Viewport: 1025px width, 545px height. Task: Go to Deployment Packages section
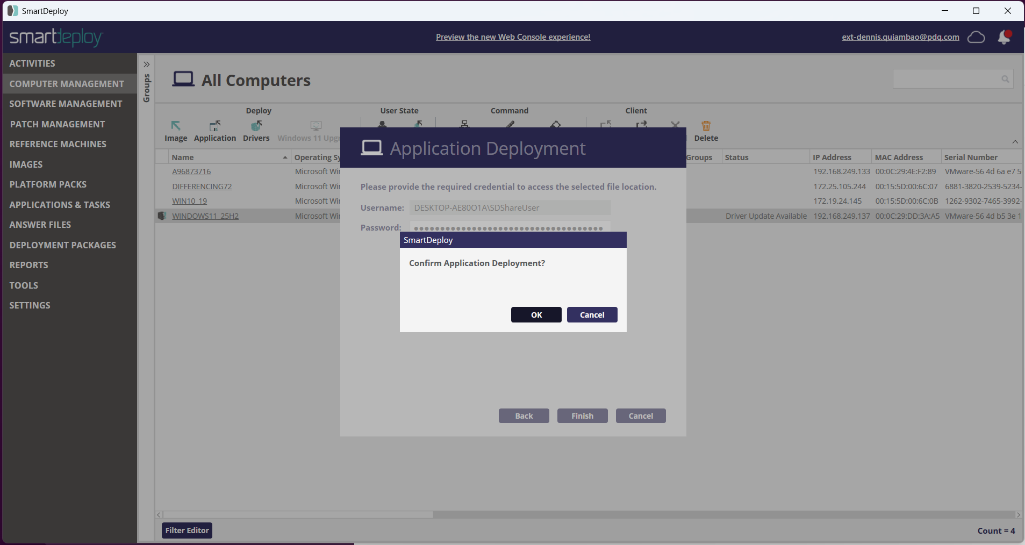pyautogui.click(x=62, y=245)
